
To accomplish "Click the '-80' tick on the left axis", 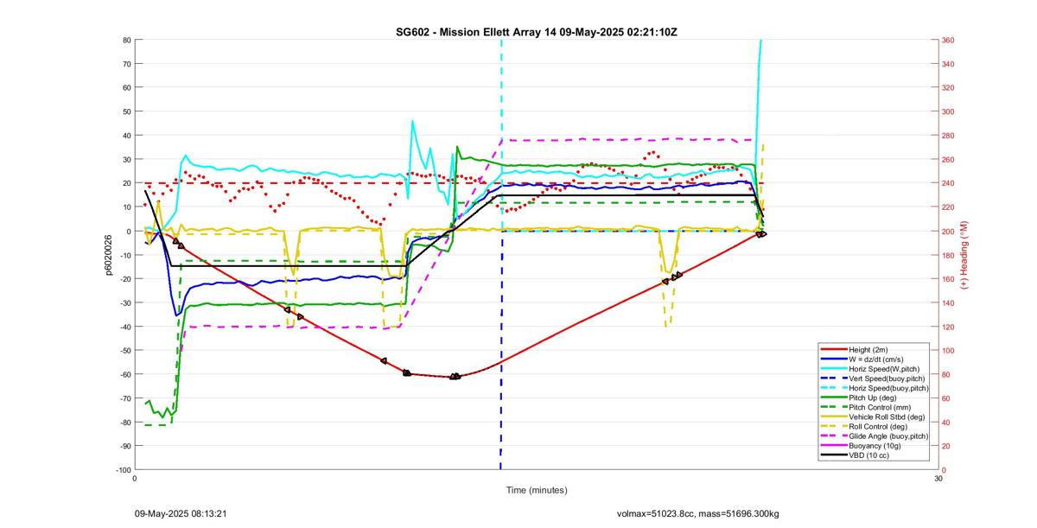I will (124, 422).
